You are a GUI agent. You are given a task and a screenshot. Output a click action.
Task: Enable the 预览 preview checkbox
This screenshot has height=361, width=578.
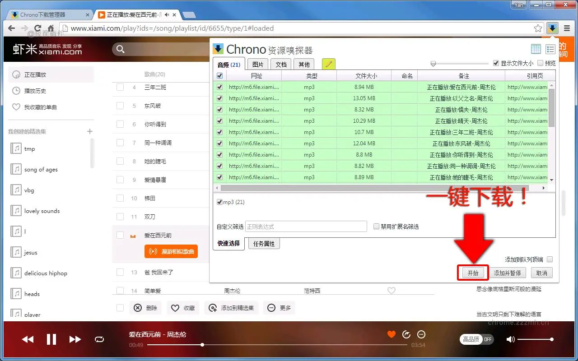coord(541,63)
